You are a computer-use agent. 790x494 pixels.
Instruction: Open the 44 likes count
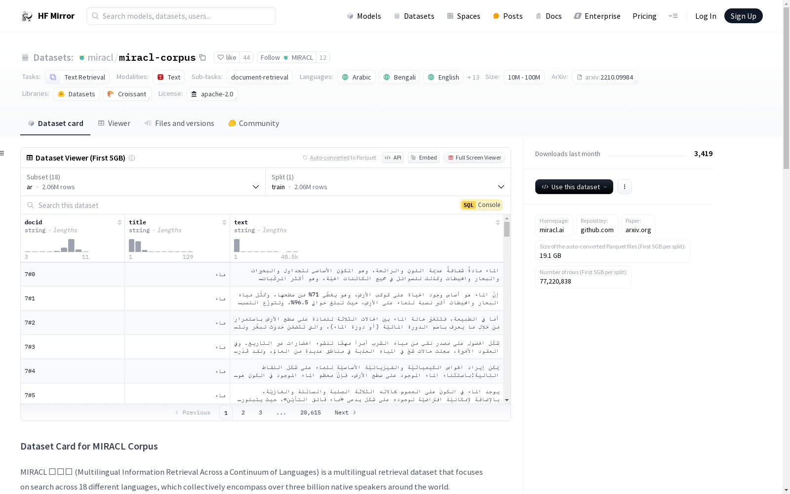(246, 57)
